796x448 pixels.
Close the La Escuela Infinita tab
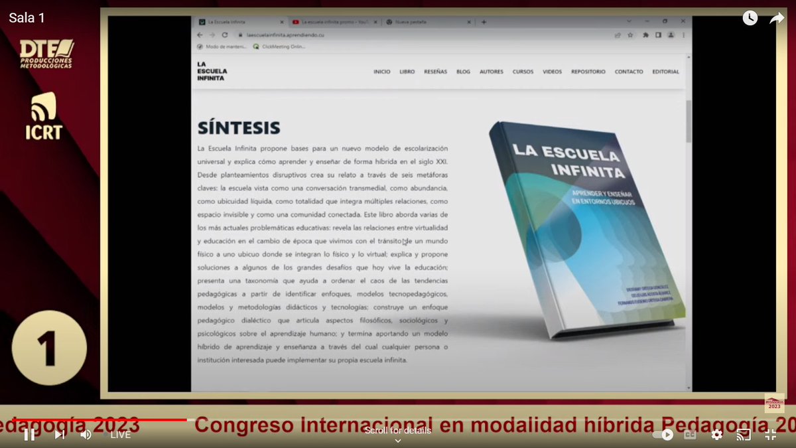coord(283,22)
